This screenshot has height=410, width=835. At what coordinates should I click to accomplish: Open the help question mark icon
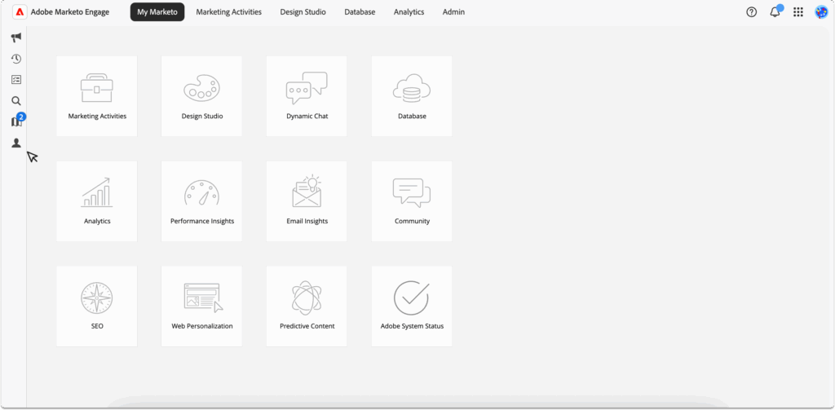(751, 12)
